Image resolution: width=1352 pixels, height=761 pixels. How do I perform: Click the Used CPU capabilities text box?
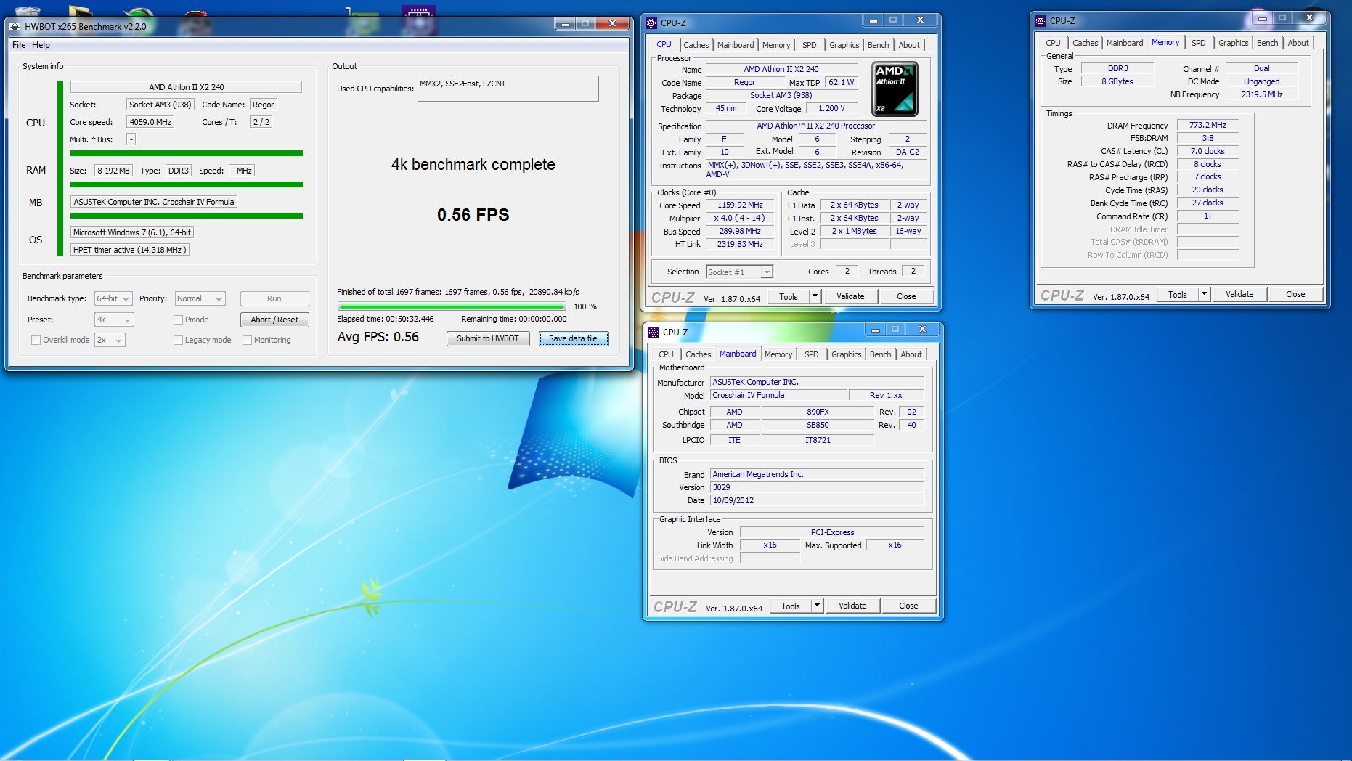[508, 89]
